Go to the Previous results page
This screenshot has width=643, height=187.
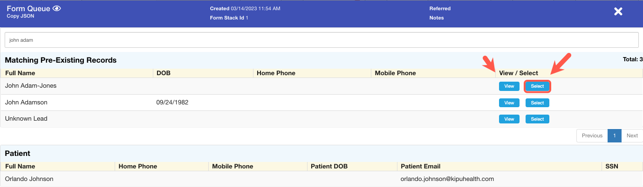(592, 135)
